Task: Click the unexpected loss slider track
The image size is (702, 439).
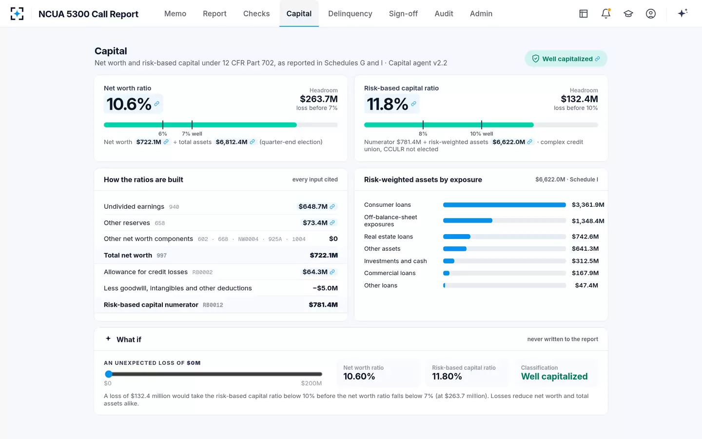Action: [213, 374]
